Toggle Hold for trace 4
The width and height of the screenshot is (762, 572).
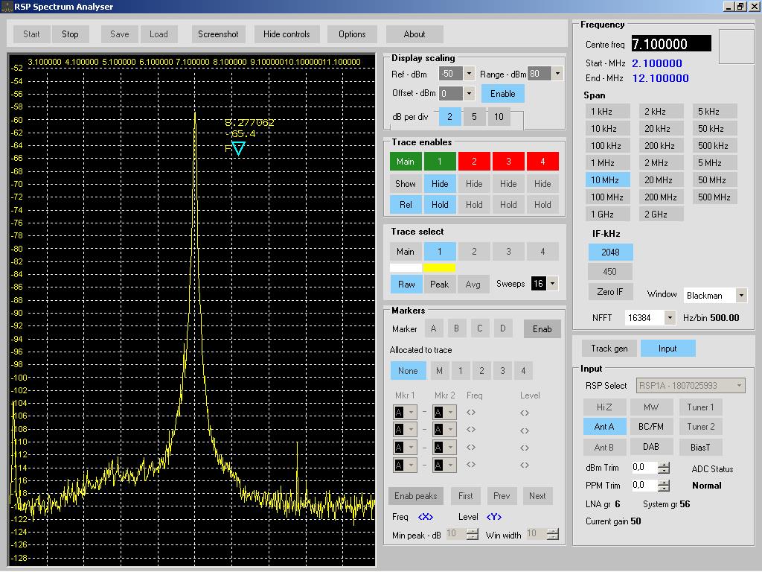[542, 205]
